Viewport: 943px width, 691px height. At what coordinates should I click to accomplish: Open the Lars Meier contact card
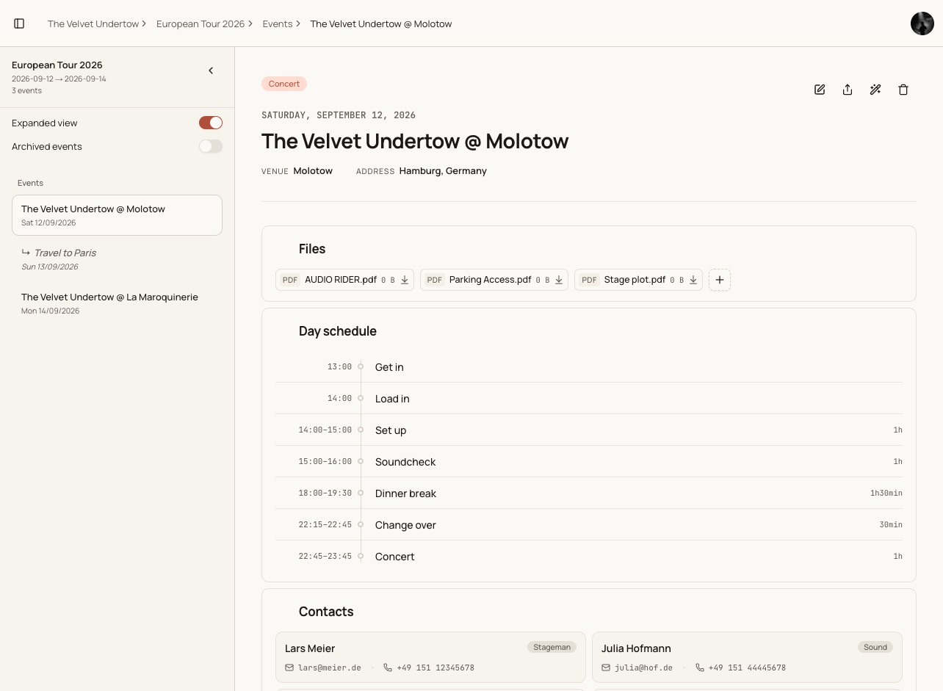tap(430, 657)
